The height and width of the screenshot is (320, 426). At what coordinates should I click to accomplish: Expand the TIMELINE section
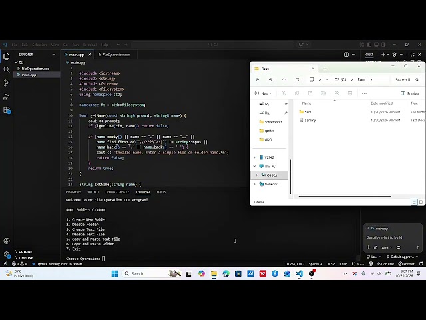tap(24, 258)
